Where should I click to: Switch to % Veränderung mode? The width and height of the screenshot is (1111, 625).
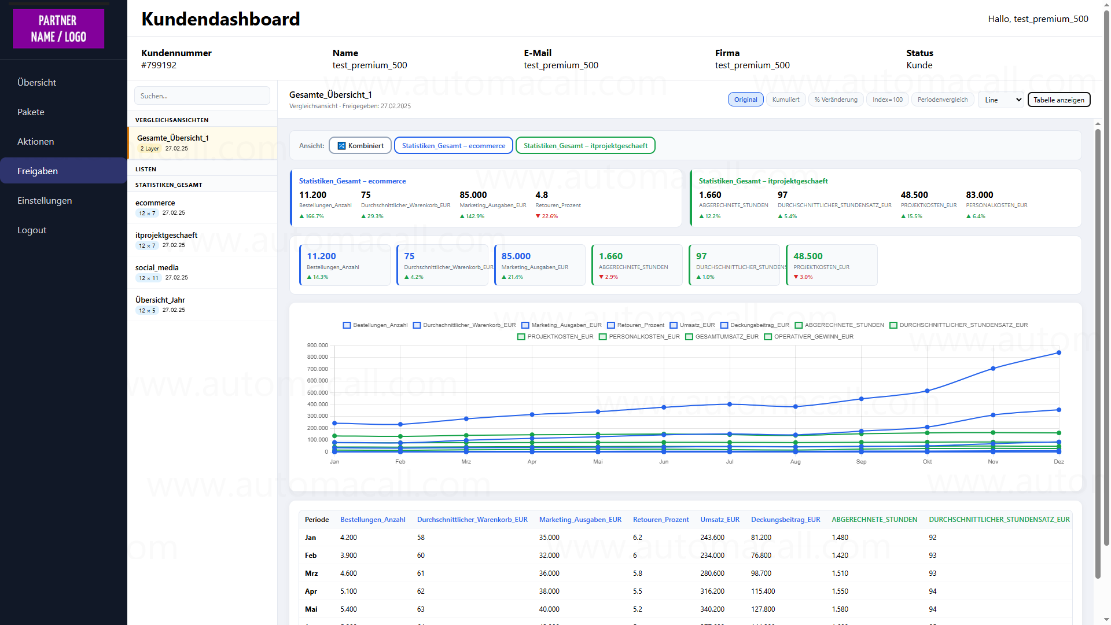(x=836, y=100)
